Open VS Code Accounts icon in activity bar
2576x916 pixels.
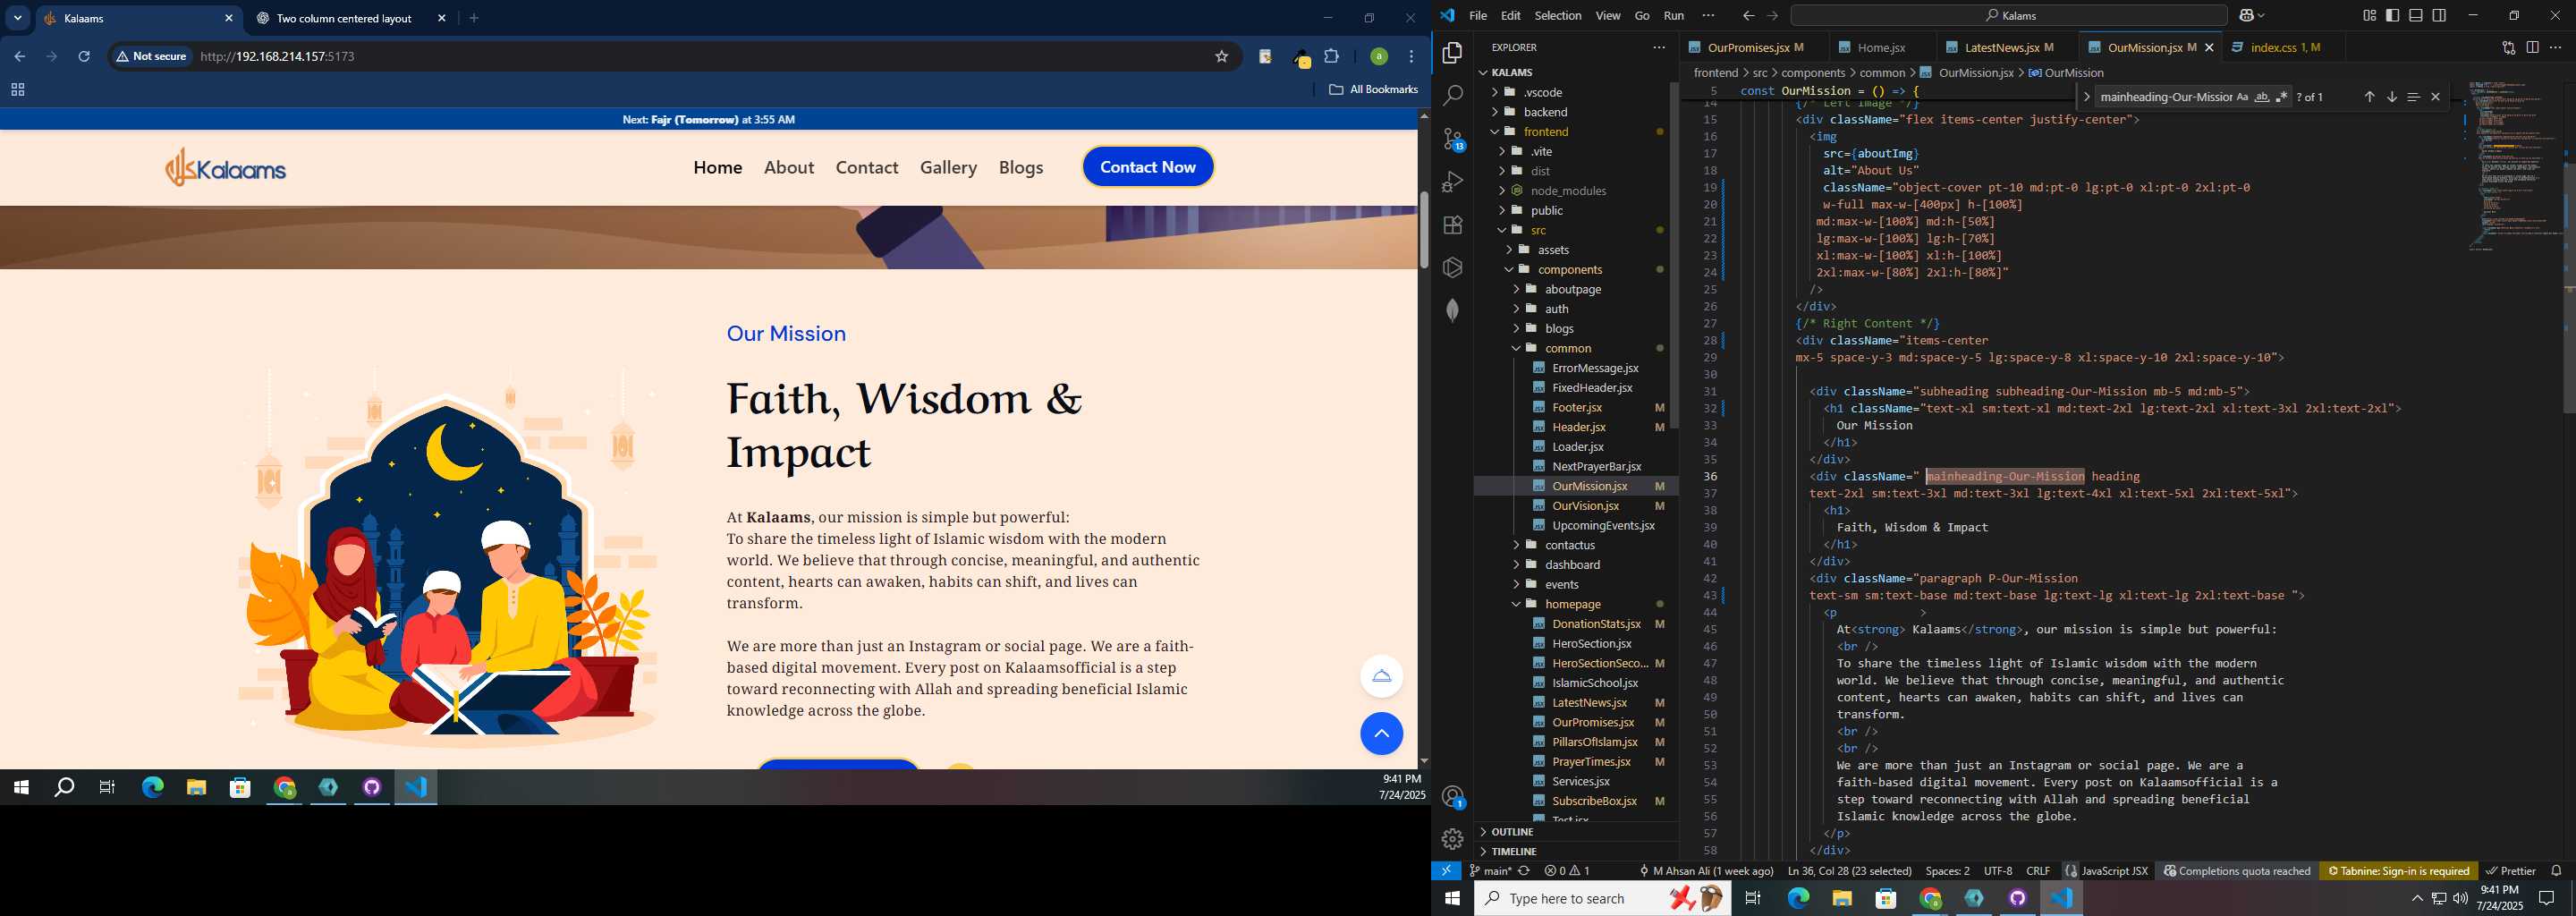pyautogui.click(x=1453, y=797)
